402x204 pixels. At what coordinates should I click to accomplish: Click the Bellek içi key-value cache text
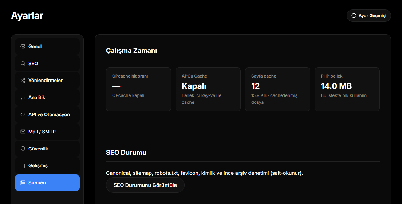pyautogui.click(x=201, y=99)
